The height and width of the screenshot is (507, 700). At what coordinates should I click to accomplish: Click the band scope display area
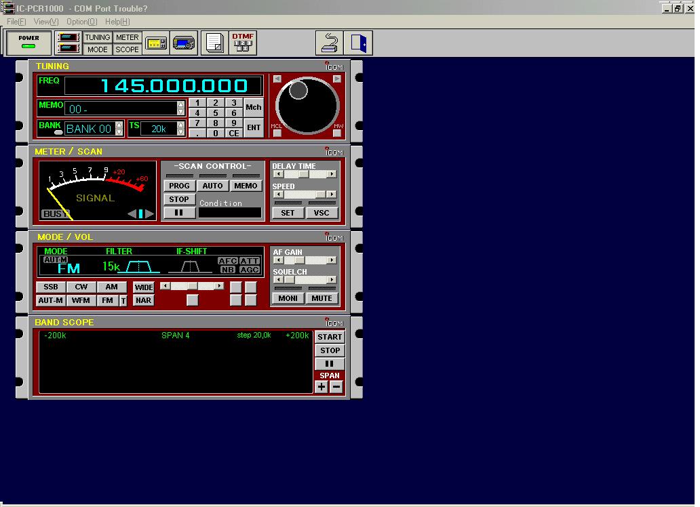tap(176, 361)
